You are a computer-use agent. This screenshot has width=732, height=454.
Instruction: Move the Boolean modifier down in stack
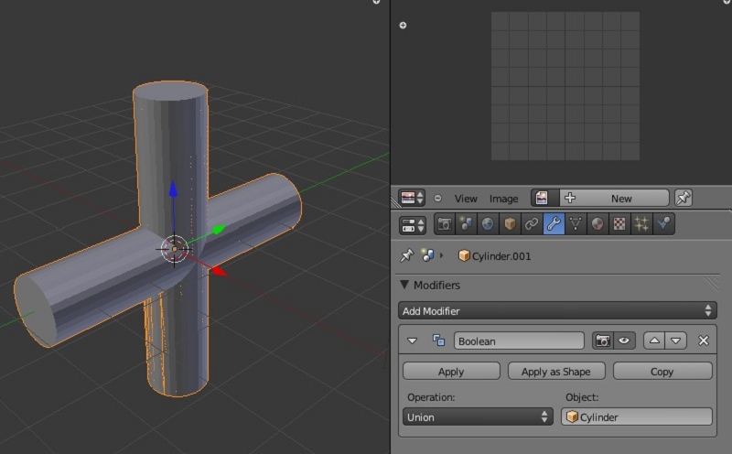[x=675, y=340]
